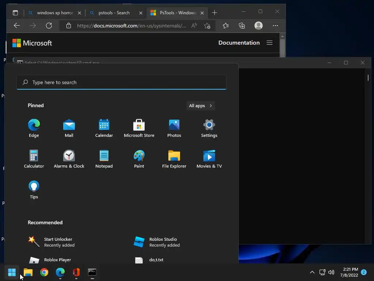Viewport: 374px width, 281px height.
Task: Open network status tray icon
Action: click(x=322, y=272)
